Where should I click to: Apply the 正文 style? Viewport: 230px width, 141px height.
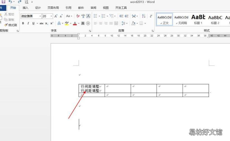pos(164,20)
